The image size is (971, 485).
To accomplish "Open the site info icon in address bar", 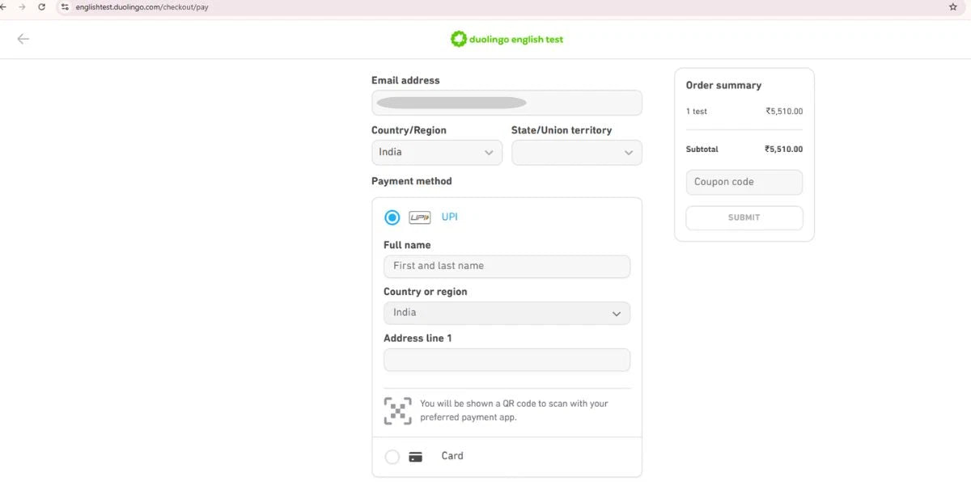I will [66, 6].
